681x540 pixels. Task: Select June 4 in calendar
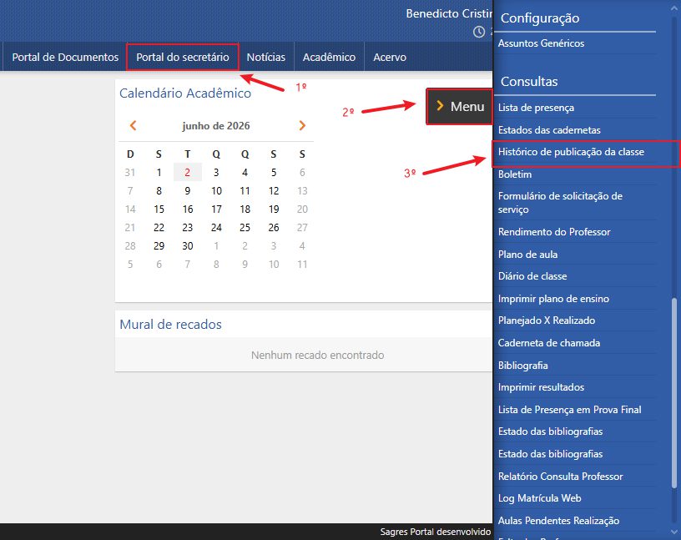[x=245, y=173]
